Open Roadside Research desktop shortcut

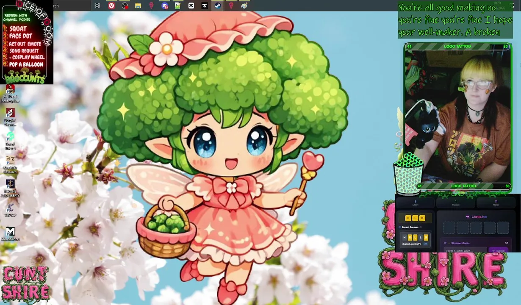pos(10,165)
